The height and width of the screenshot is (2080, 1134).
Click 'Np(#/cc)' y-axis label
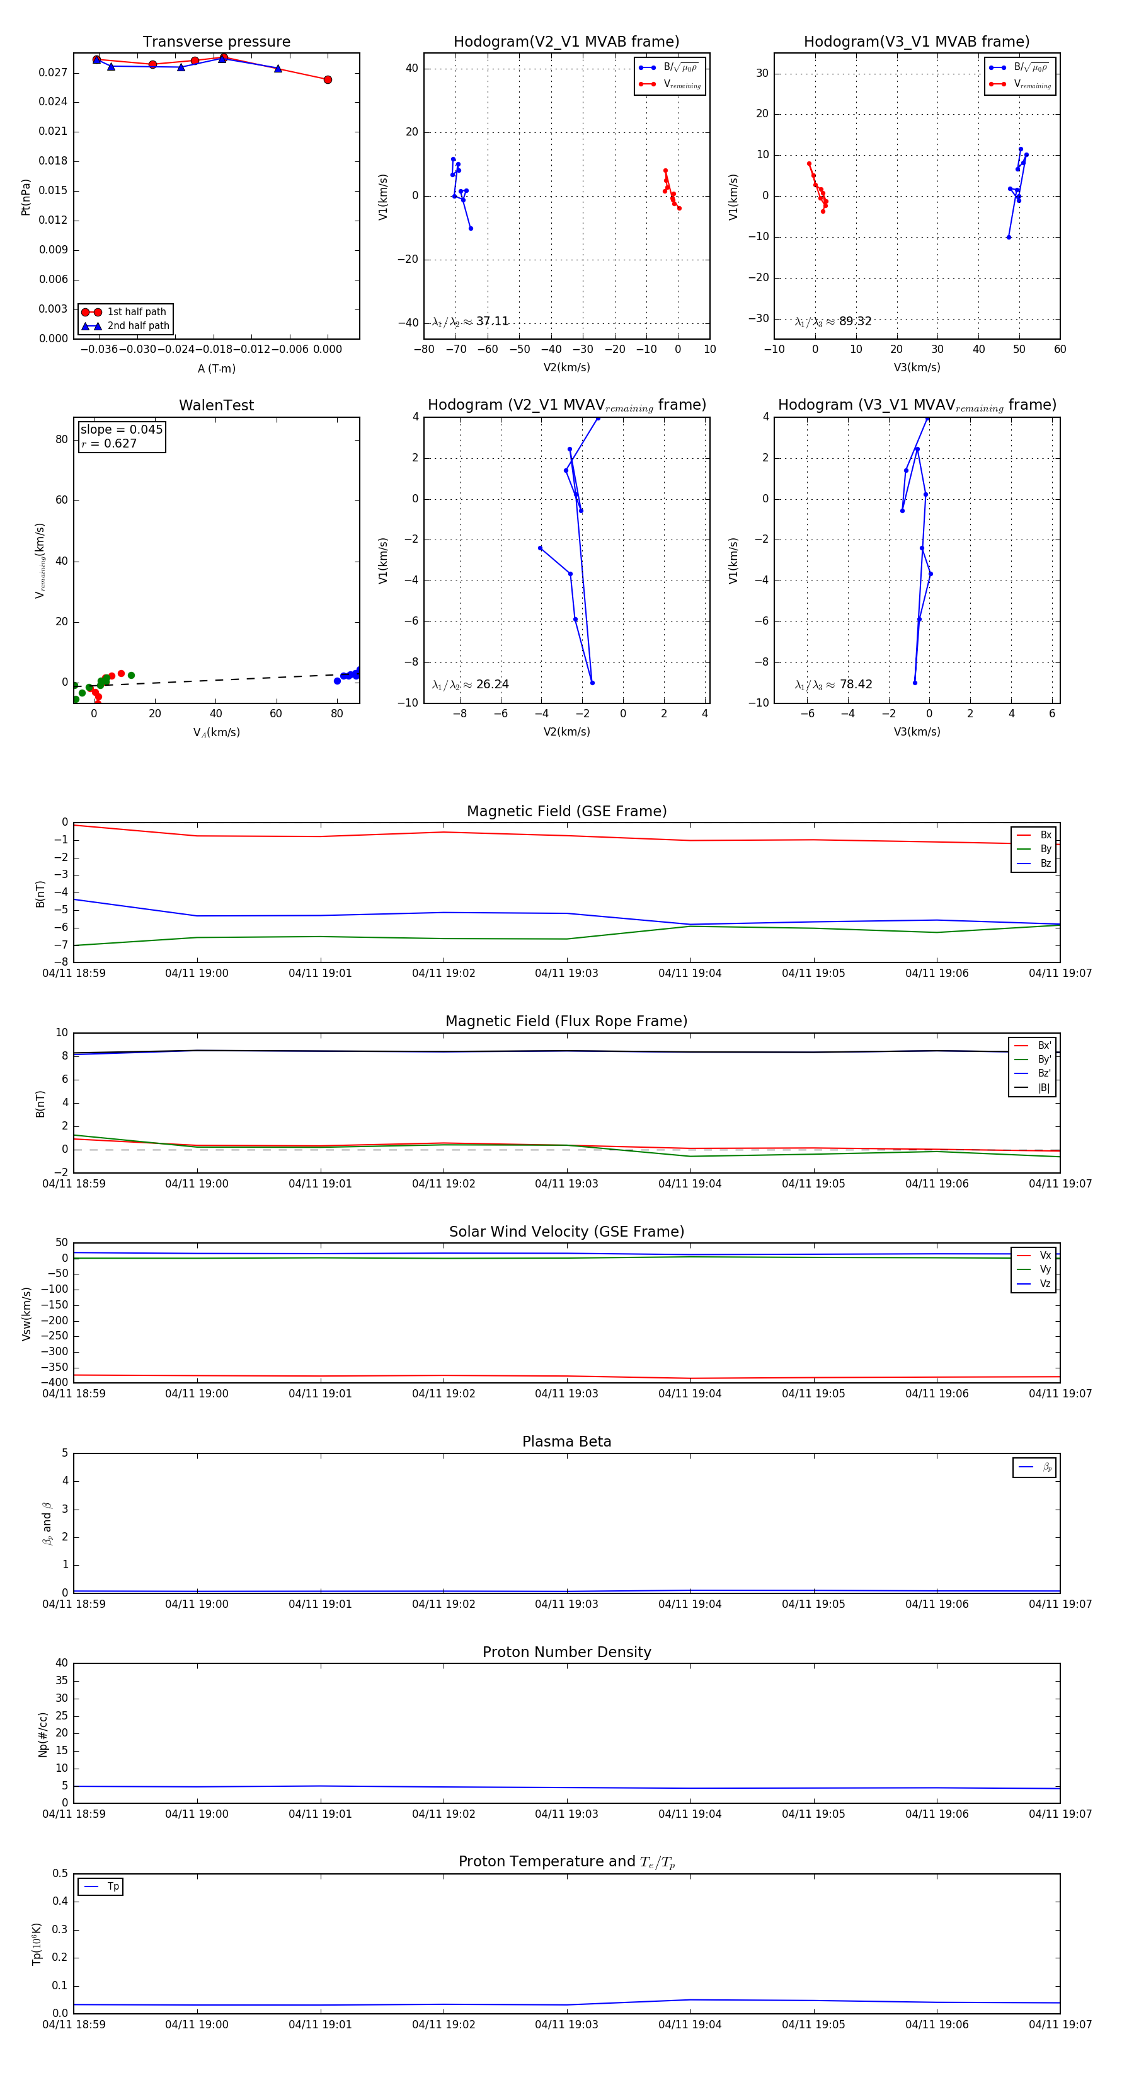coord(43,1735)
